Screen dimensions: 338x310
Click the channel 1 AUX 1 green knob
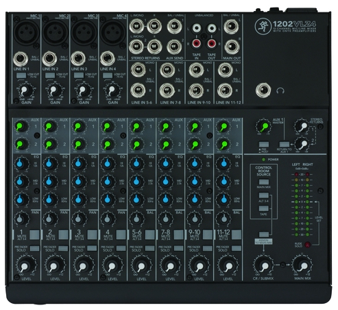pos(21,126)
